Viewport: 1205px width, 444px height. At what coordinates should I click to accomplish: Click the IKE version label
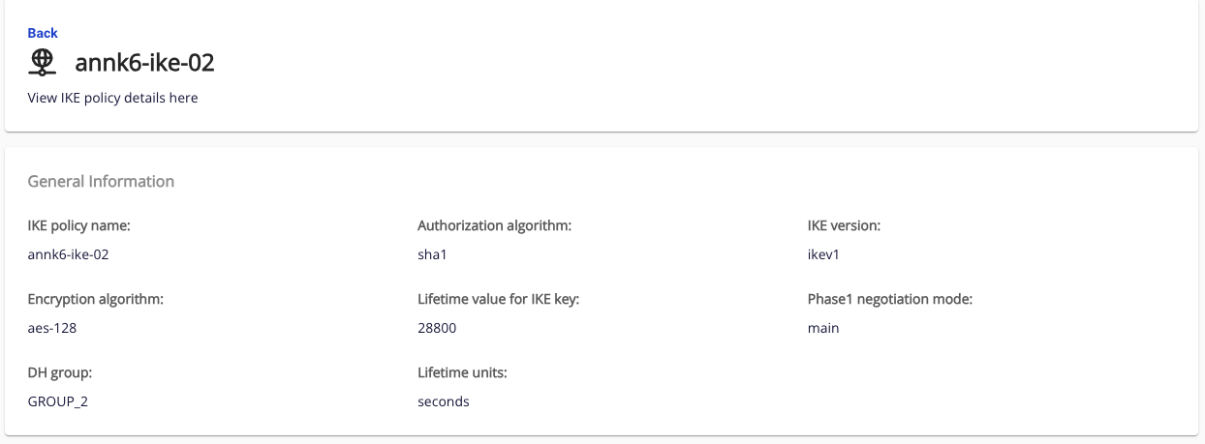click(844, 225)
